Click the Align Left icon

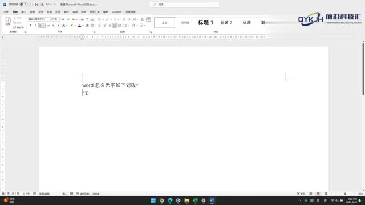coord(100,25)
